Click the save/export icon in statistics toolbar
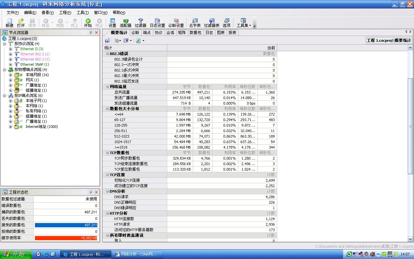 [x=107, y=40]
